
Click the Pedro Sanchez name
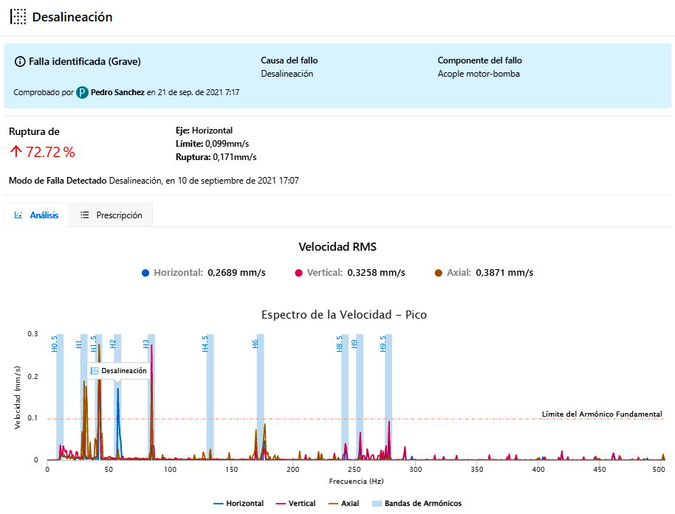point(117,92)
